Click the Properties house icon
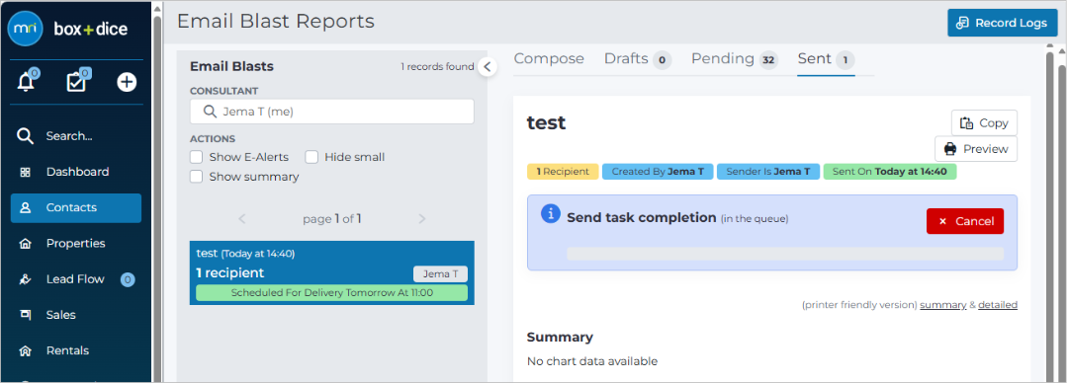Image resolution: width=1068 pixels, height=383 pixels. pos(25,244)
